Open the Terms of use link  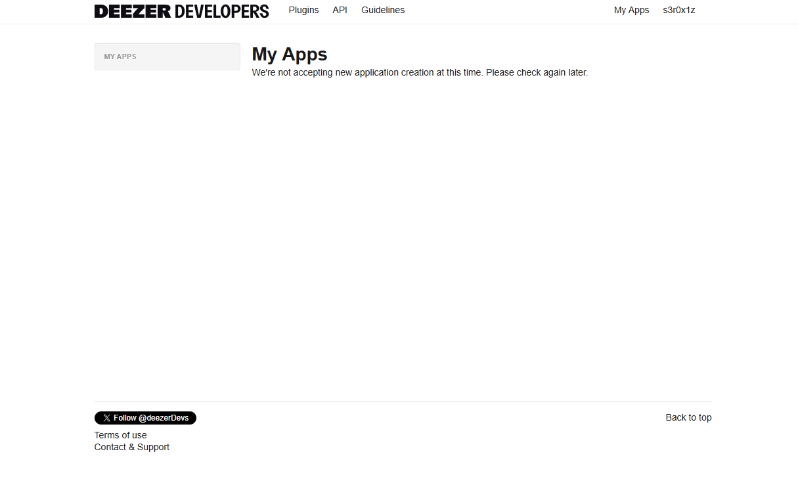121,435
